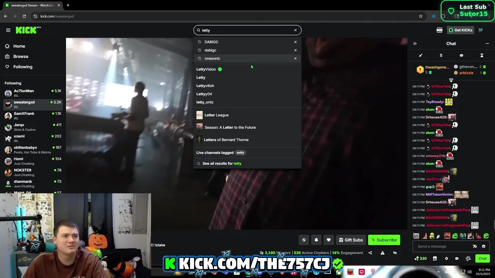The height and width of the screenshot is (278, 495).
Task: Open the chat three-dots options menu
Action: point(487,44)
